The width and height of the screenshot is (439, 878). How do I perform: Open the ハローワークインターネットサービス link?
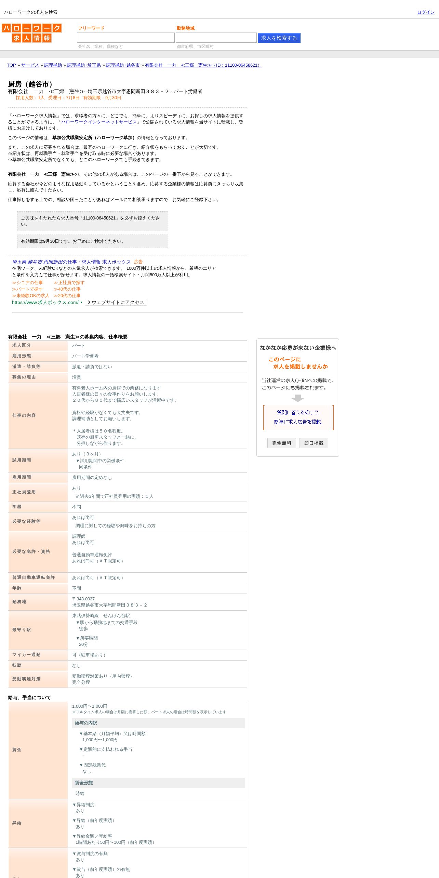point(99,122)
